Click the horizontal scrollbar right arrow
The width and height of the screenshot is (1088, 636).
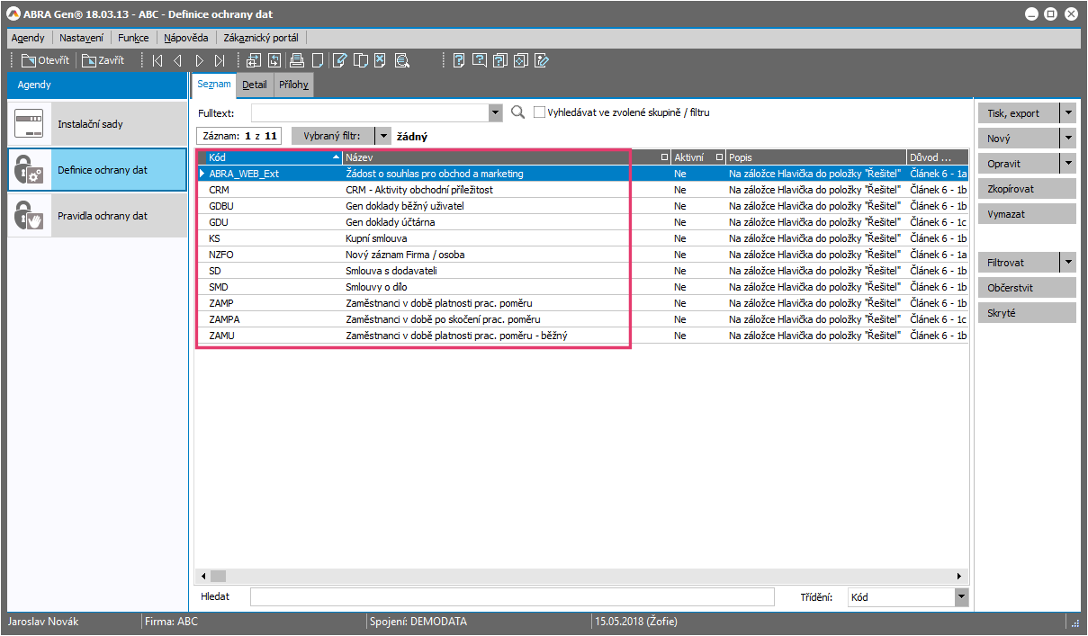click(x=962, y=576)
